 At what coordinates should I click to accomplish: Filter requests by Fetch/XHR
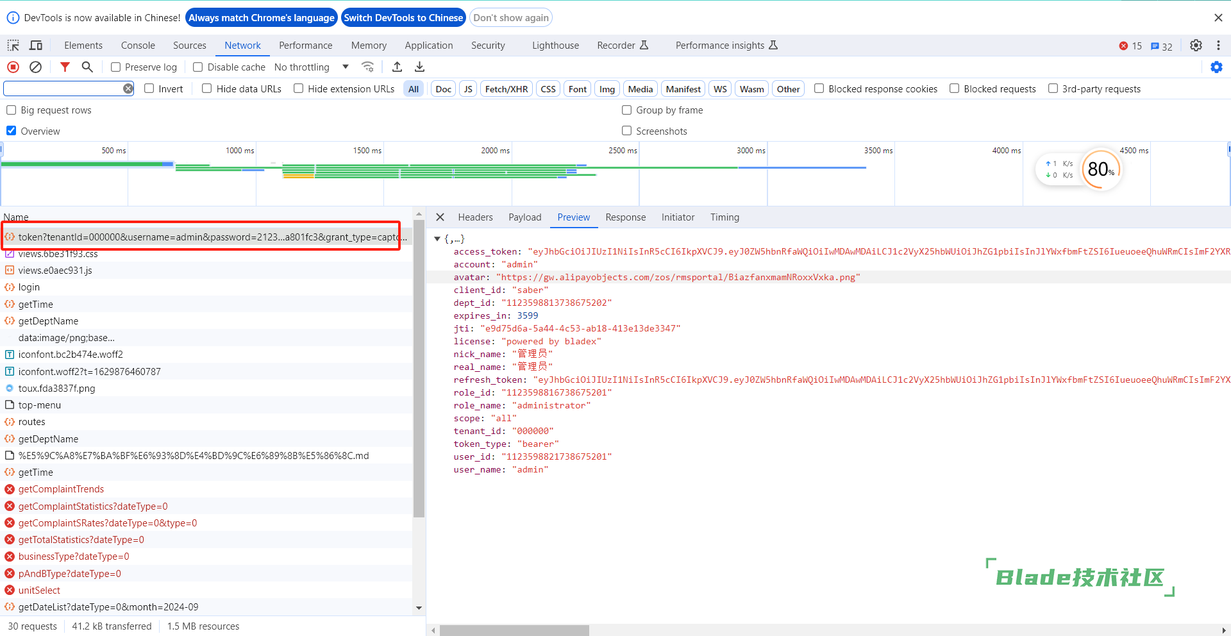coord(507,89)
